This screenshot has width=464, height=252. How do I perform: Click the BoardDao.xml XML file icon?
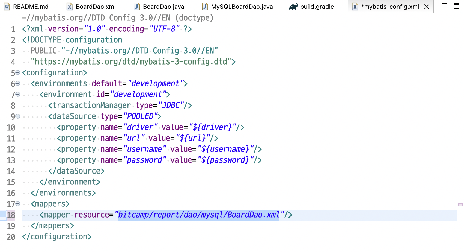[x=70, y=7]
